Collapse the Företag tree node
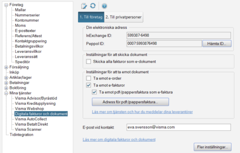This screenshot has width=240, height=153. tap(6, 5)
